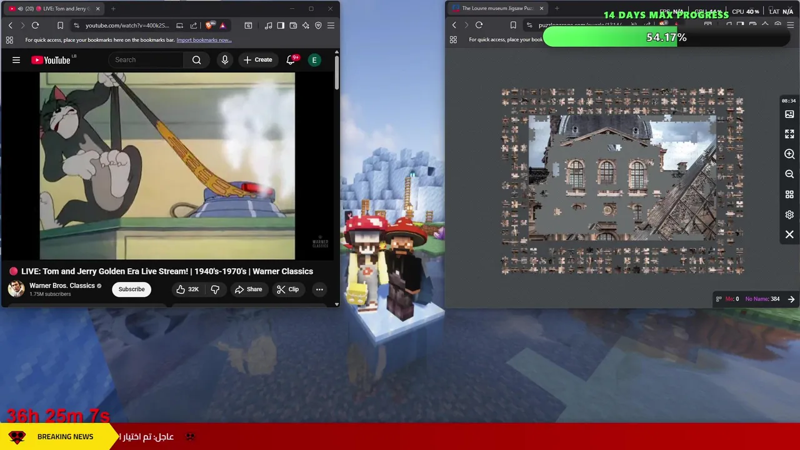The width and height of the screenshot is (800, 450).
Task: Open Warner Bros. Classics channel name
Action: pyautogui.click(x=62, y=286)
